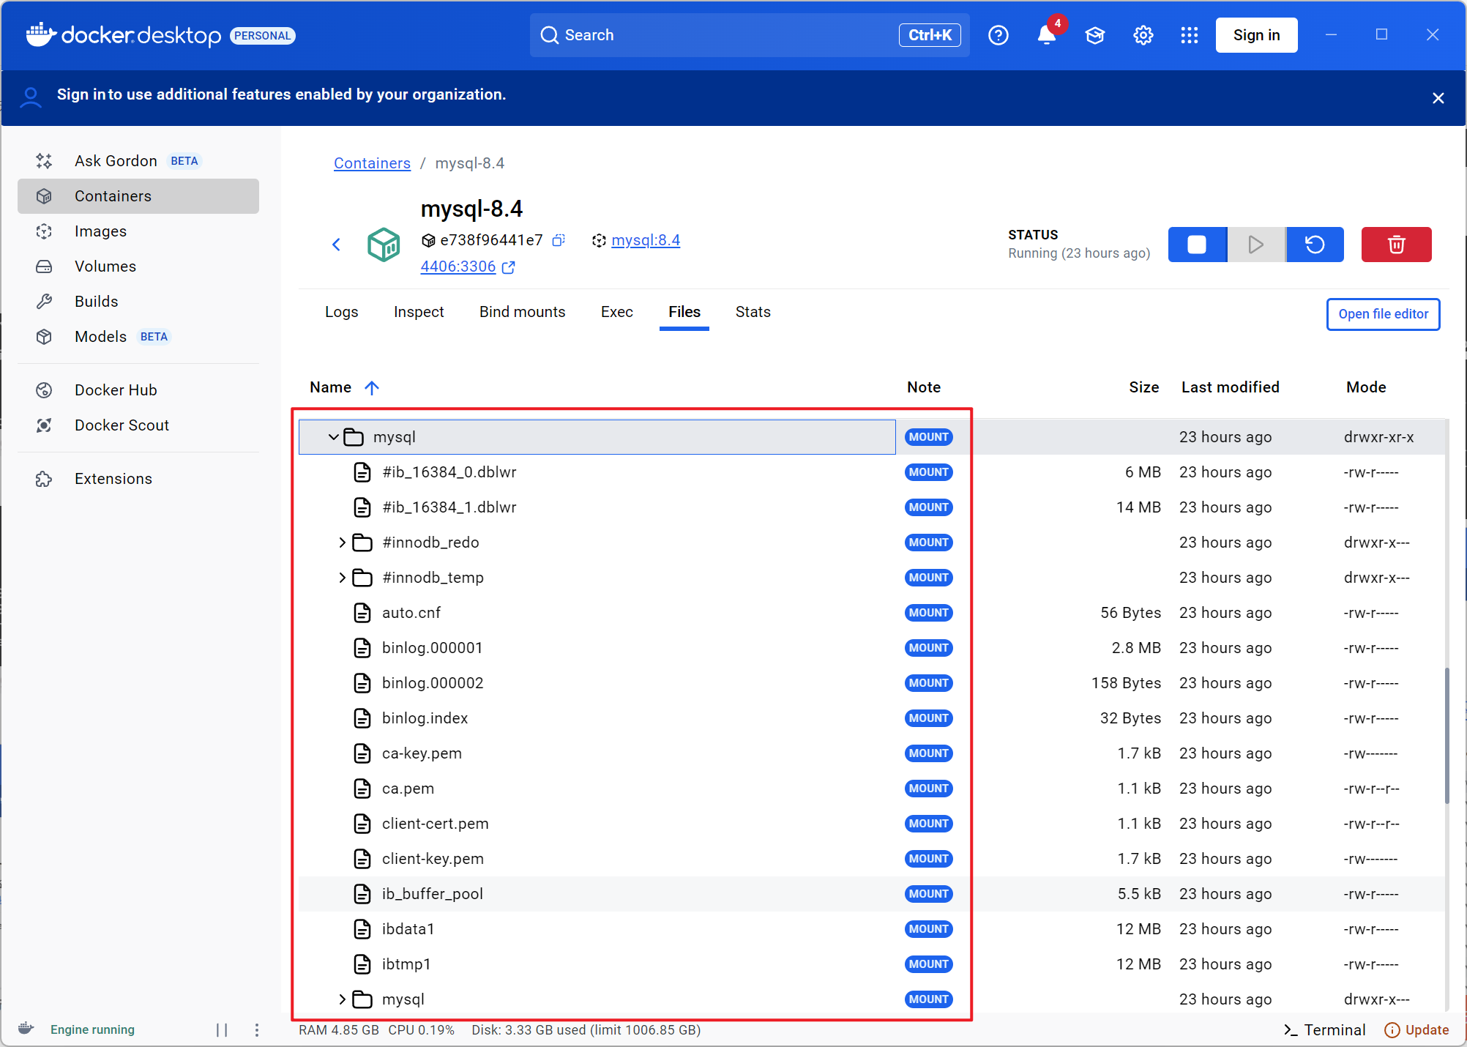Expand the #innodb_redo folder

(x=342, y=543)
